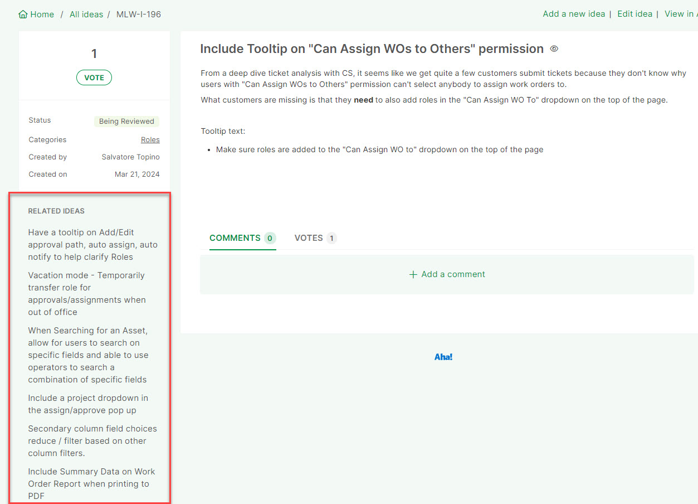Open related idea Secondary column field choices

[92, 441]
